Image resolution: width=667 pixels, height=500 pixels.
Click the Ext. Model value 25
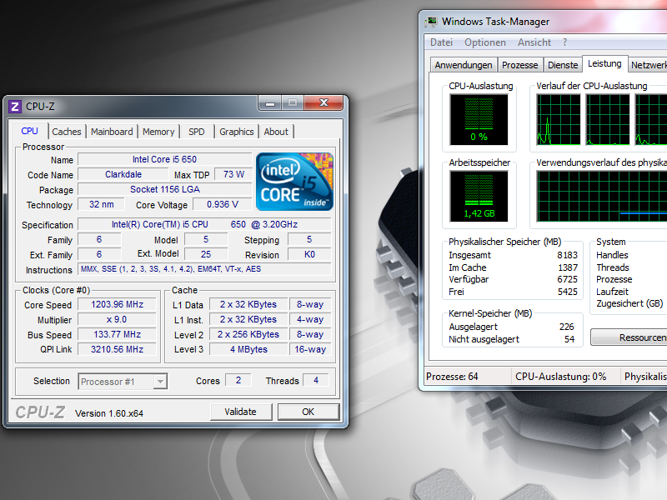click(x=206, y=254)
